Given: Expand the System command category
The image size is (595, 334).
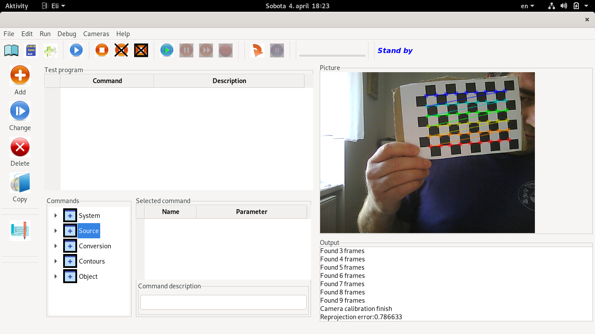Looking at the screenshot, I should (x=56, y=216).
